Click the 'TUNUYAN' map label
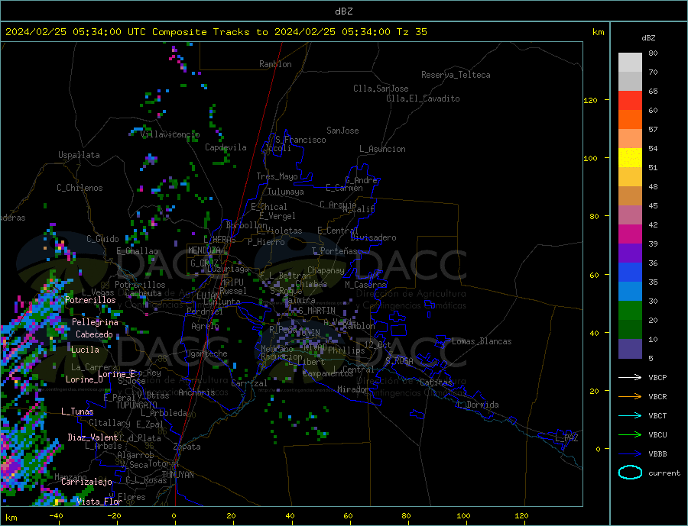 [x=177, y=475]
